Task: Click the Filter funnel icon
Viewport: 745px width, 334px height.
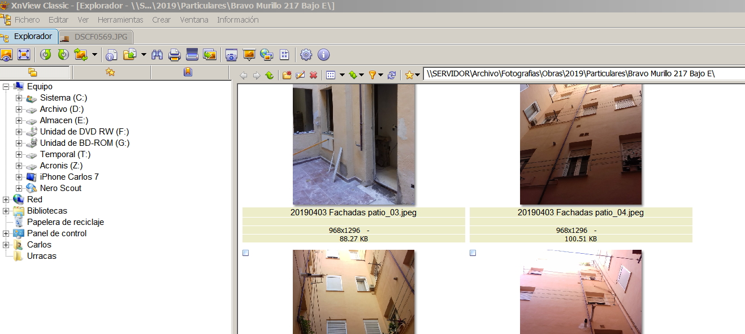Action: pos(372,75)
